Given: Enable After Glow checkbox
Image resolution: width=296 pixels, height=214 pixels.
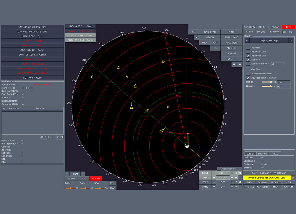Looking at the screenshot, I should [248, 69].
